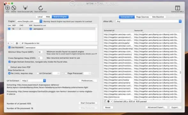Image resolution: width=188 pixels, height=115 pixels.
Task: Click the Minimum Sites Found value field
Action: (40, 52)
